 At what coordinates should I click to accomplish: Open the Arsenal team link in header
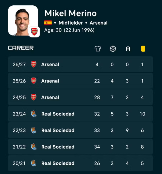[x=99, y=23]
